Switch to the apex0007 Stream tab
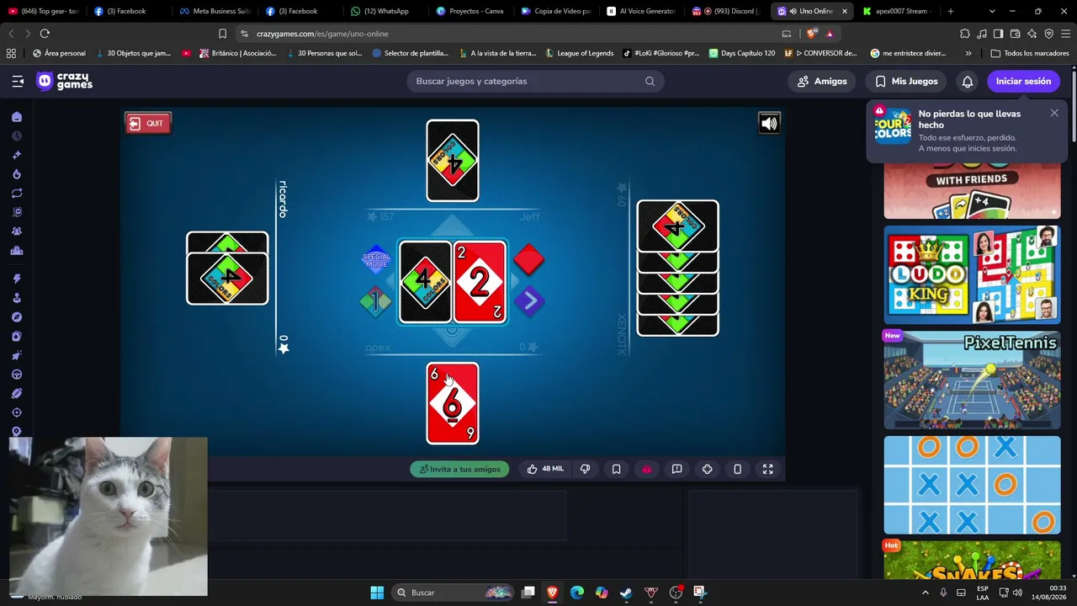 coord(895,11)
